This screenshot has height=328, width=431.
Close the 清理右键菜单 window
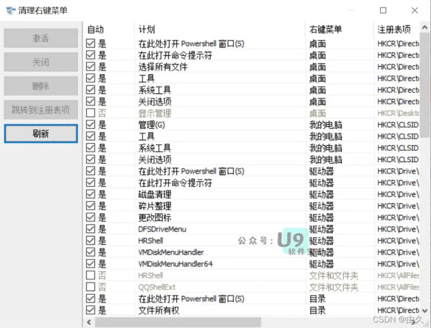[x=415, y=10]
